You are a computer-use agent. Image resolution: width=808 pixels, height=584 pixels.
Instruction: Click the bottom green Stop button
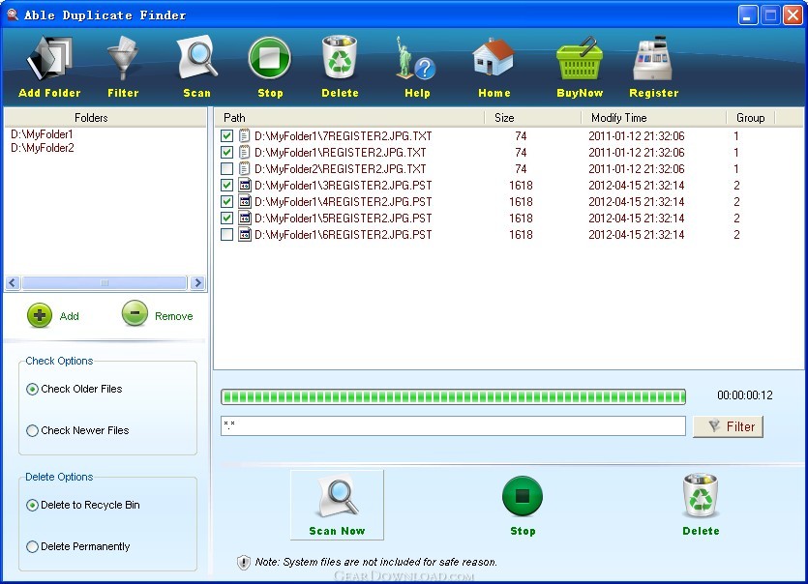(523, 496)
